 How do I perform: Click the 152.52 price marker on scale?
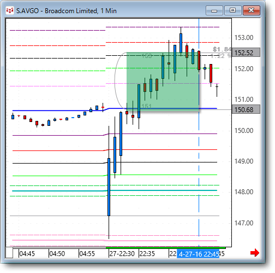246,53
